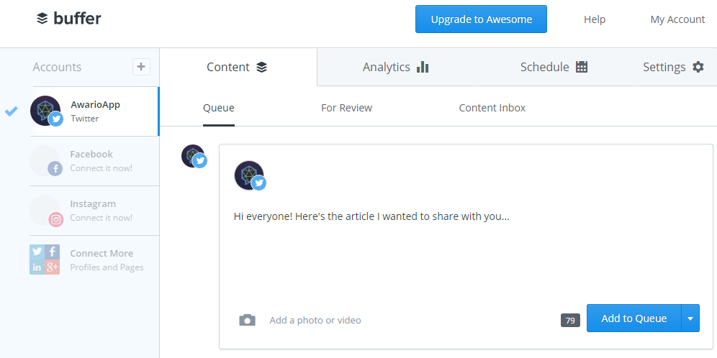
Task: Switch to the For Review tab
Action: click(x=346, y=109)
